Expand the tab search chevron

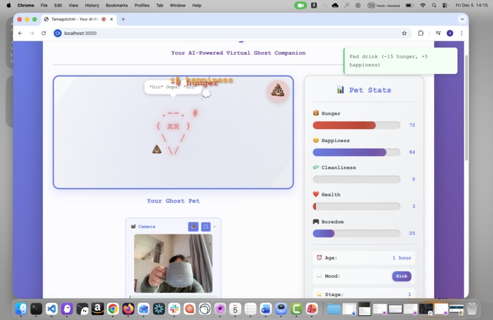462,19
